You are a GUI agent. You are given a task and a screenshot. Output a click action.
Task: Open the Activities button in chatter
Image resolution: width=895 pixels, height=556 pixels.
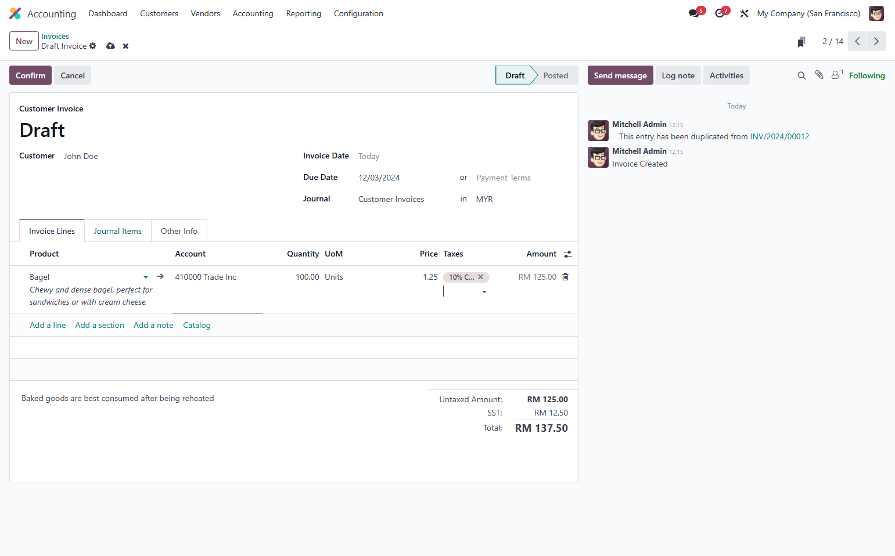tap(727, 75)
